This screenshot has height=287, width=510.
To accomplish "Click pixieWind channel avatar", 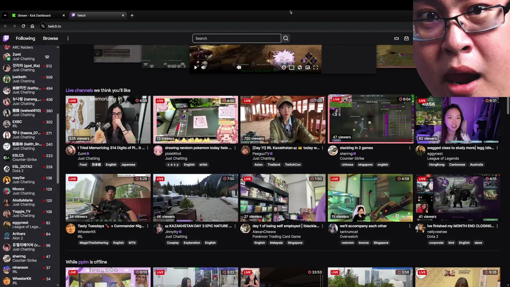I will pyautogui.click(x=158, y=150).
